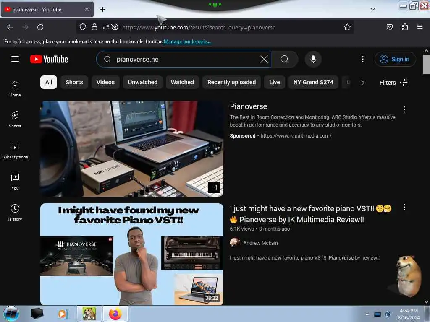Viewport: 430px width, 322px height.
Task: Click the autoplay blocked icon in address bar
Action: point(115,27)
